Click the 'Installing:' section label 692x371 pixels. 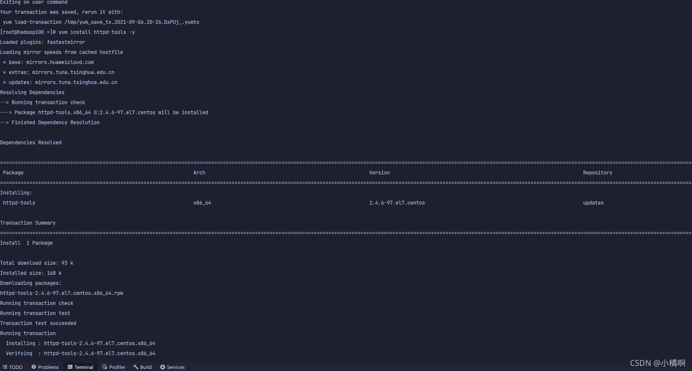[16, 193]
